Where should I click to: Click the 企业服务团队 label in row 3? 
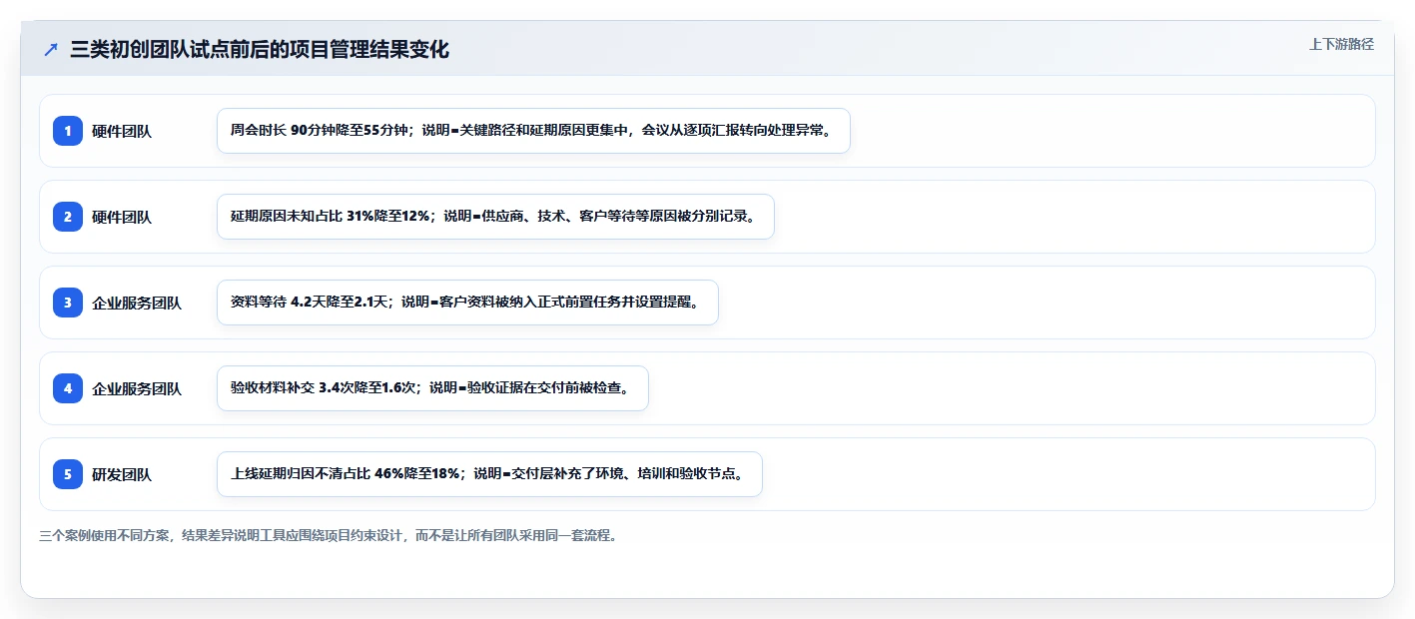(x=137, y=303)
